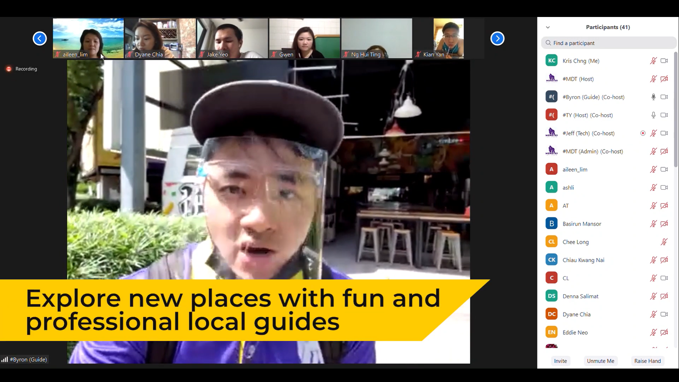Click ashli camera icon
The height and width of the screenshot is (382, 679).
coord(664,187)
